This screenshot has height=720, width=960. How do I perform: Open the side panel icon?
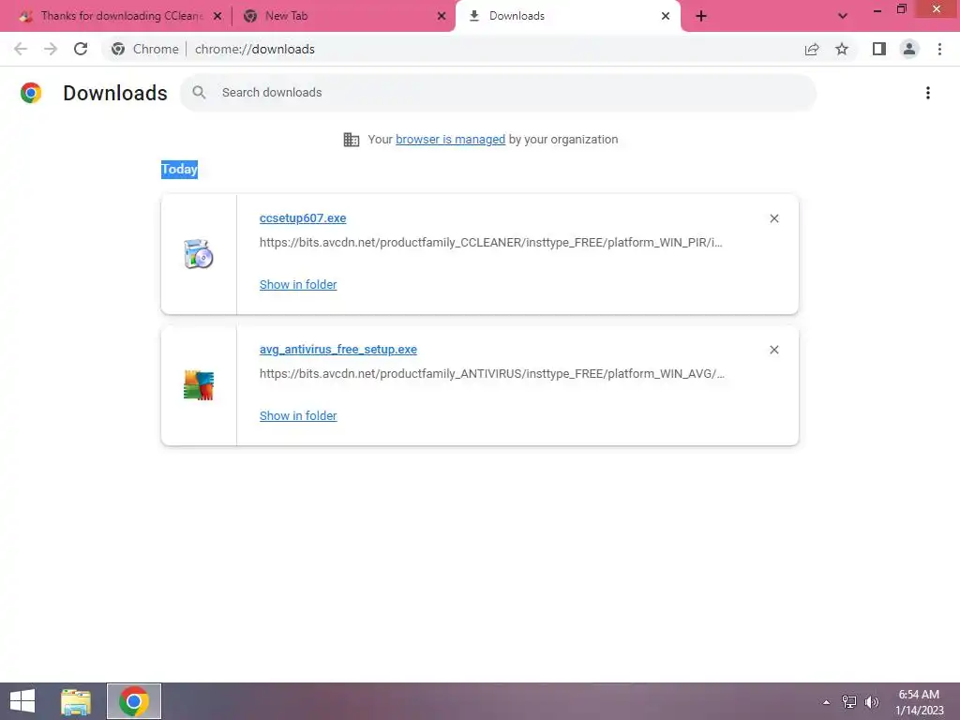point(879,49)
